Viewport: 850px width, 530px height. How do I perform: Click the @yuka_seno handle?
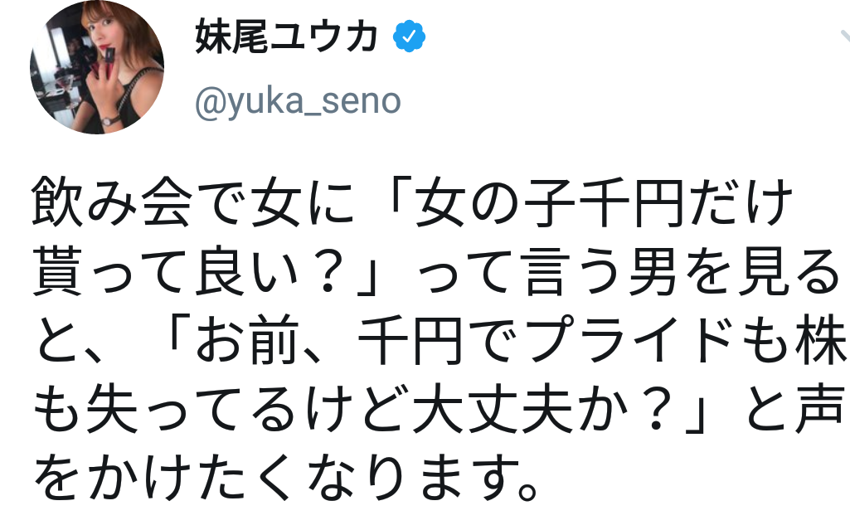pos(298,100)
